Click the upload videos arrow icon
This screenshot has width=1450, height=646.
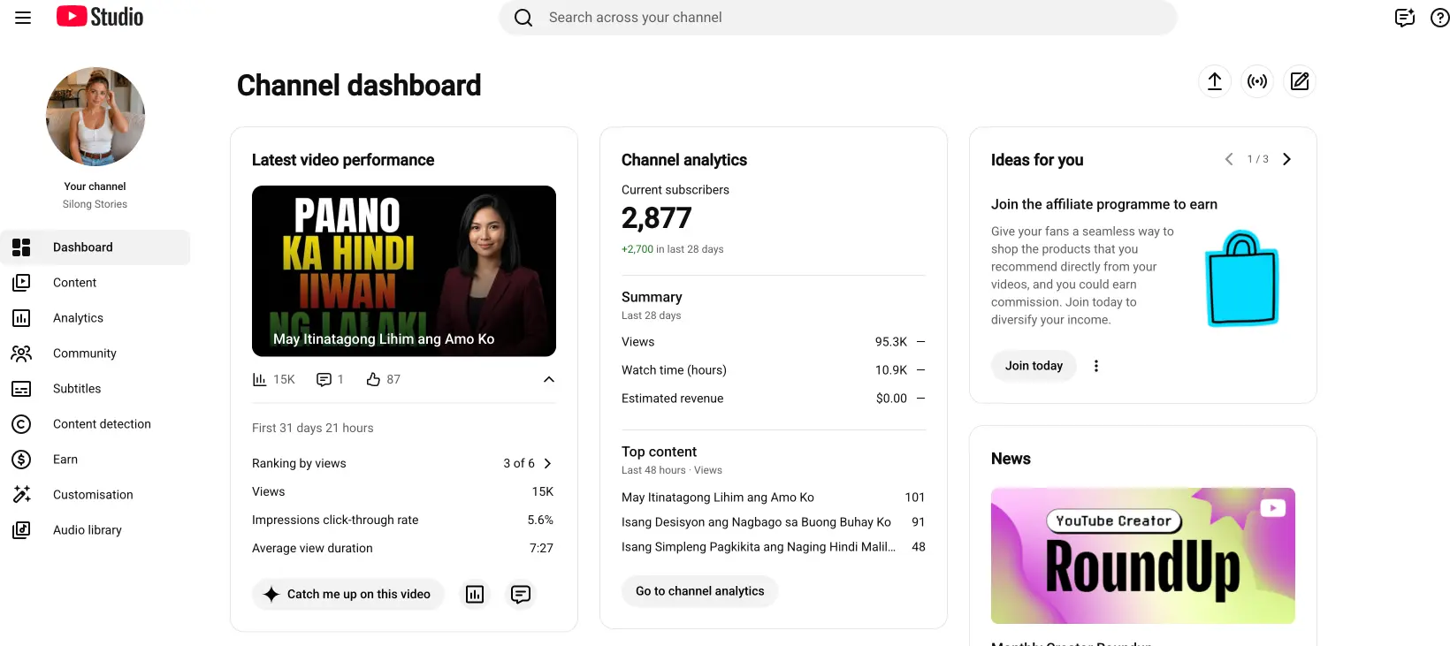point(1215,81)
